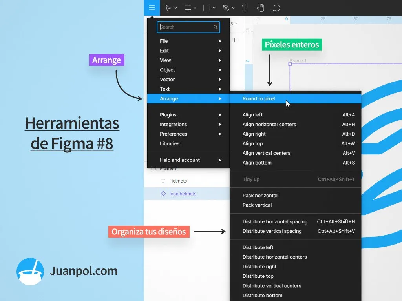Open Frame tool options chevron
The image size is (402, 301).
[x=195, y=8]
